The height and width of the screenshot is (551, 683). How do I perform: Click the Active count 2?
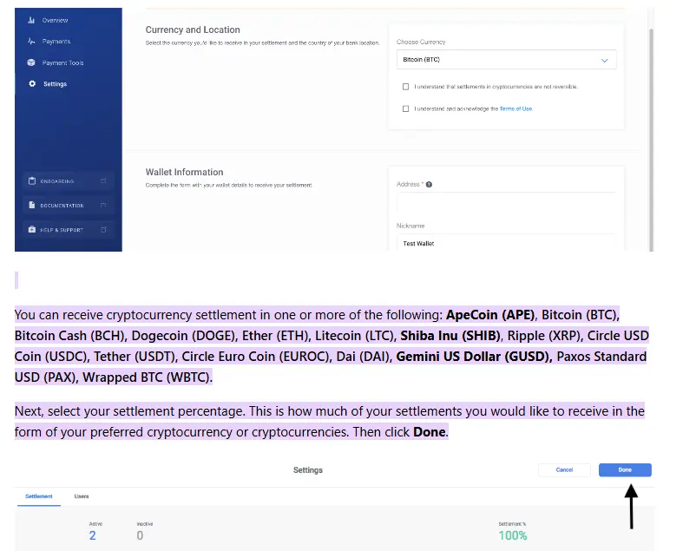tap(92, 535)
